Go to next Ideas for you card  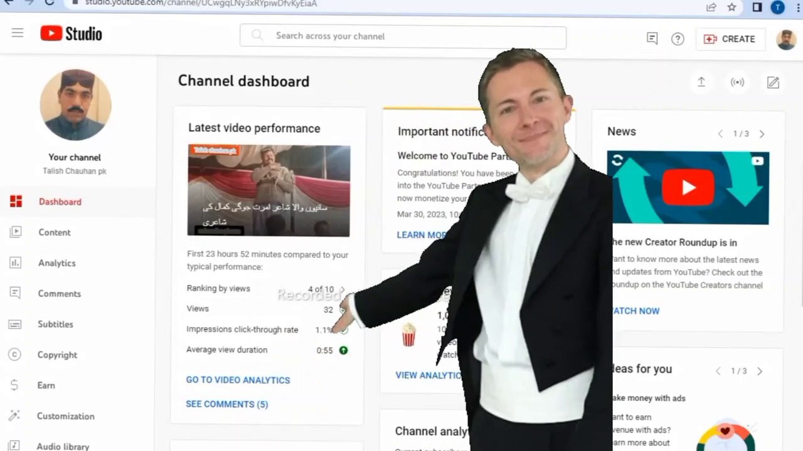(760, 371)
